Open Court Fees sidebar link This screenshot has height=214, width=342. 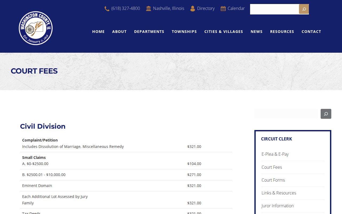pos(272,167)
